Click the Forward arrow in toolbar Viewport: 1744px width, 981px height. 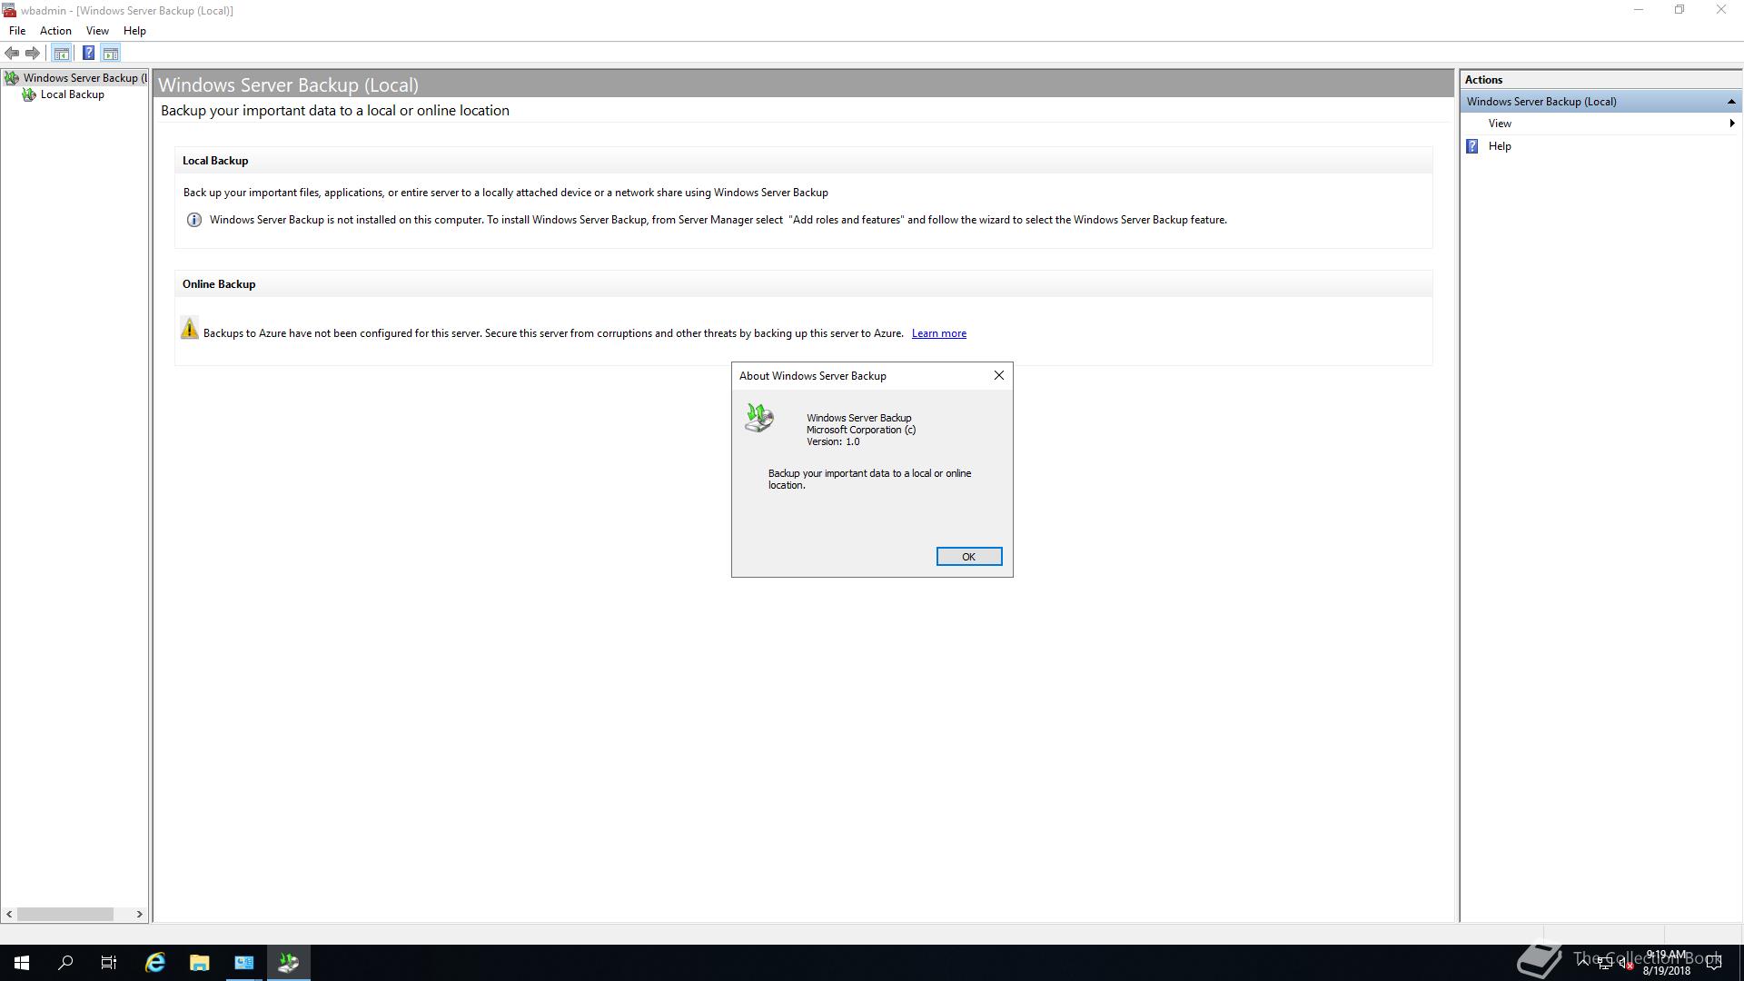pyautogui.click(x=33, y=53)
